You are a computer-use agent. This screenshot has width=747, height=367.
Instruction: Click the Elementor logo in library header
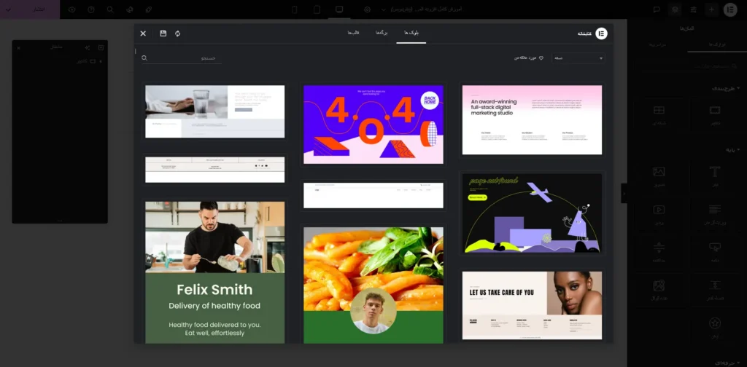pyautogui.click(x=601, y=33)
